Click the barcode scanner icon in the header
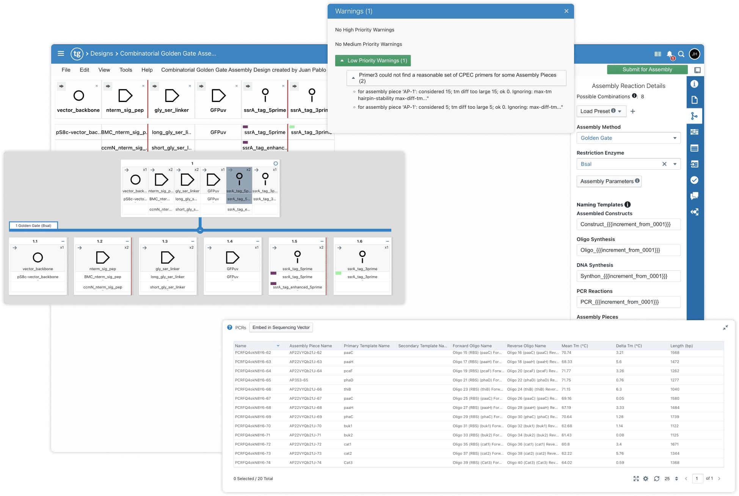The width and height of the screenshot is (739, 496). 657,54
